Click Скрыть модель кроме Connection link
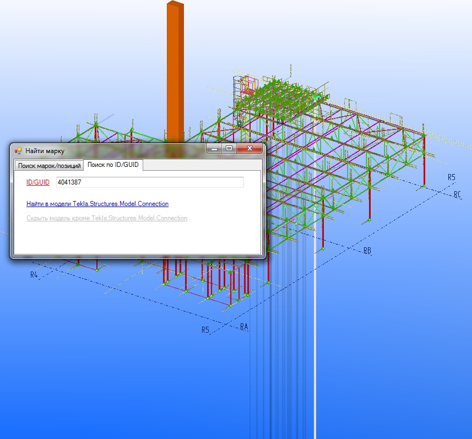 pyautogui.click(x=107, y=218)
